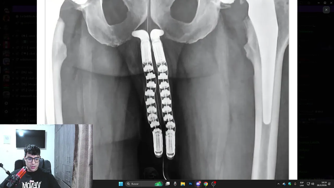Open File Explorer from the taskbar

(x=183, y=184)
